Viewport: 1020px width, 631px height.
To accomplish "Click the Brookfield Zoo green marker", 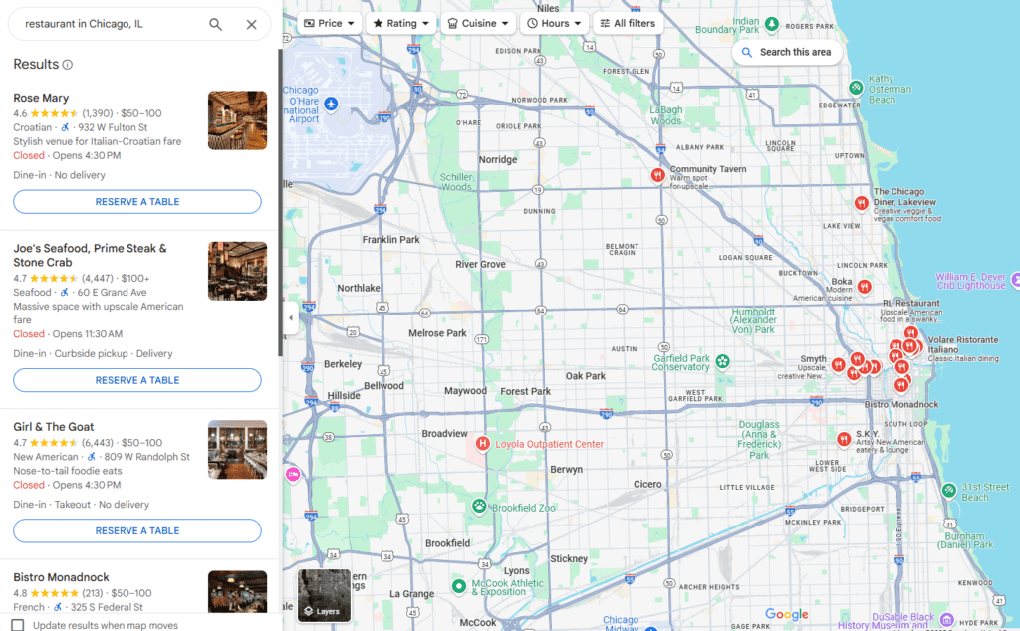I will pyautogui.click(x=477, y=508).
